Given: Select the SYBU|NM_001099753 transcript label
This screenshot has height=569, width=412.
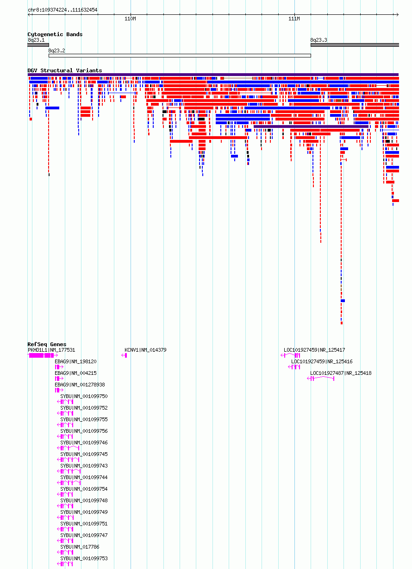Looking at the screenshot, I should (x=84, y=558).
